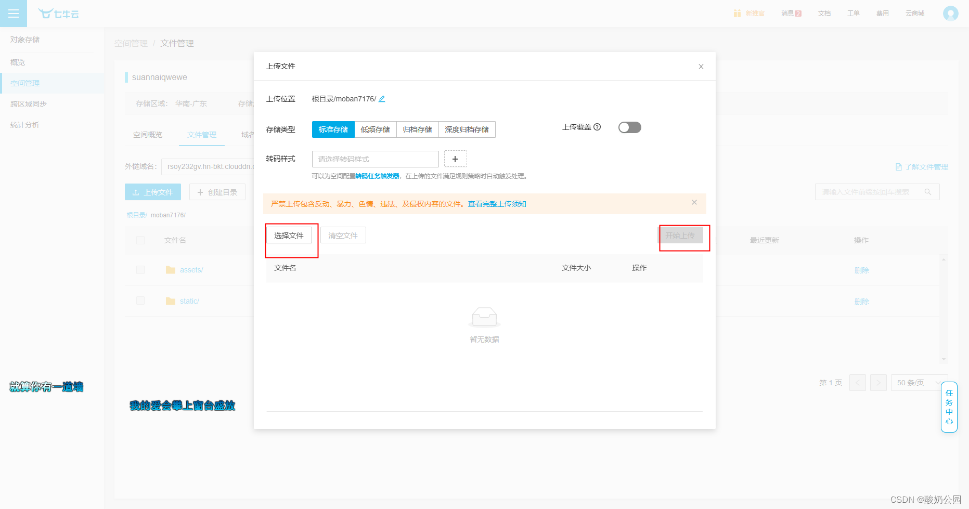Switch to 文件管理 tab
This screenshot has height=509, width=969.
(202, 135)
